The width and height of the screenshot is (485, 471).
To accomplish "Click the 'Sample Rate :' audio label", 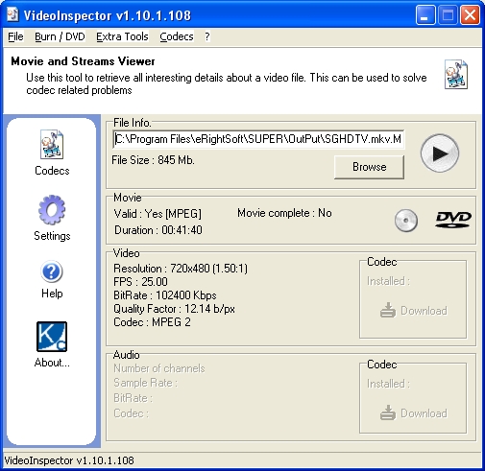I will click(145, 383).
